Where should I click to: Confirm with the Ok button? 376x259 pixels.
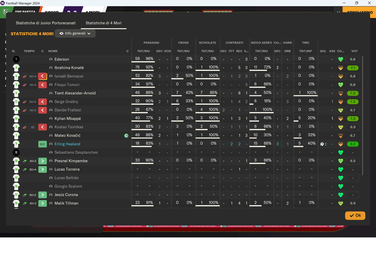pyautogui.click(x=355, y=215)
